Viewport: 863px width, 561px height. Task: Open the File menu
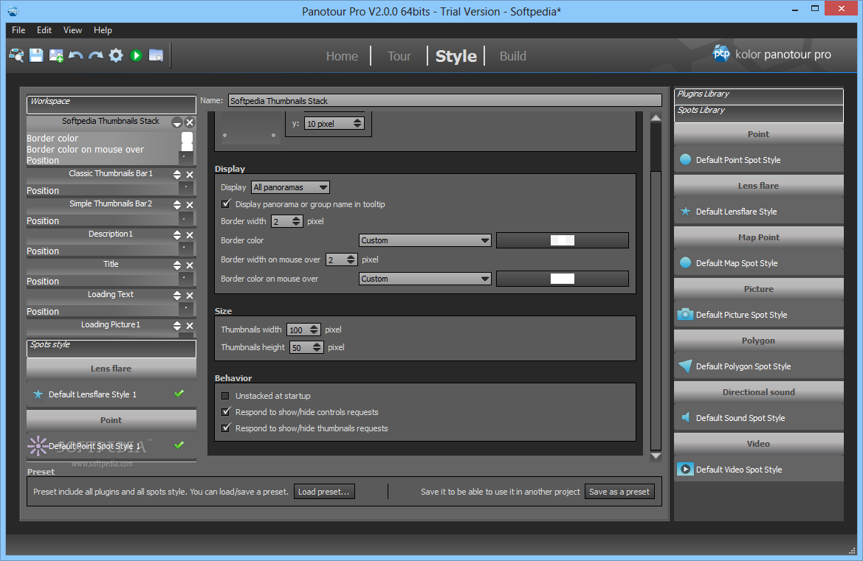18,30
